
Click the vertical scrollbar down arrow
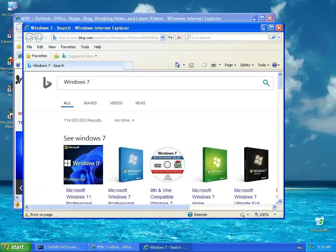(280, 201)
